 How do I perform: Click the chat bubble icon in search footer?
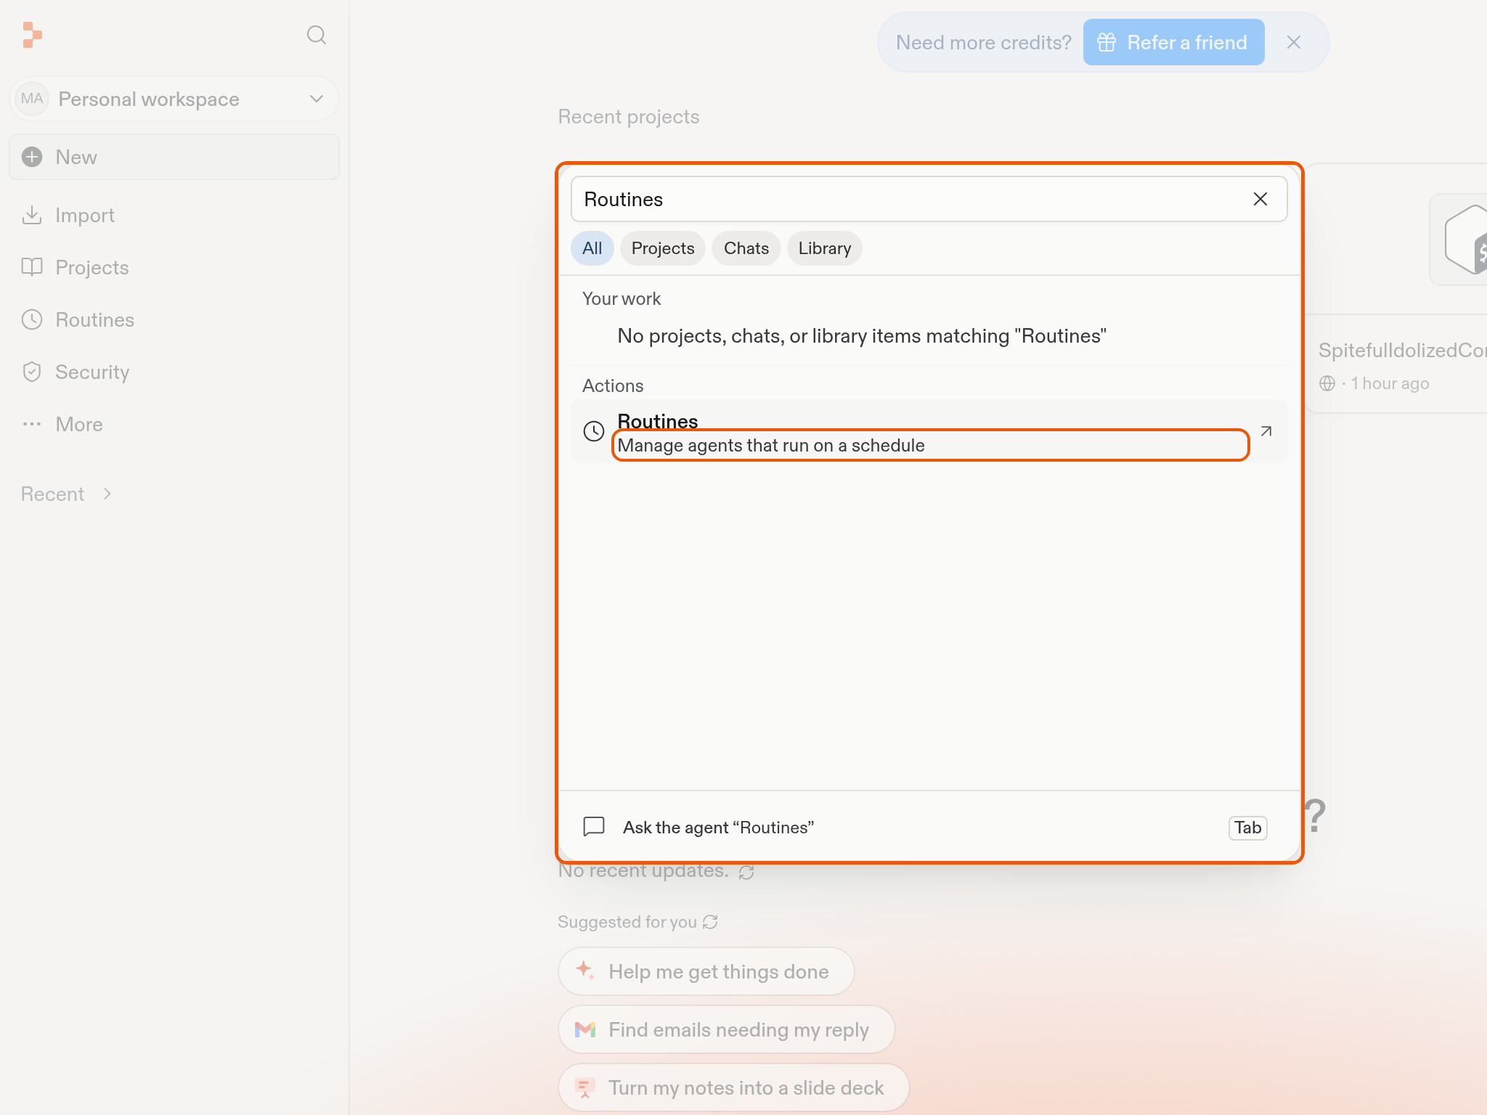593,827
